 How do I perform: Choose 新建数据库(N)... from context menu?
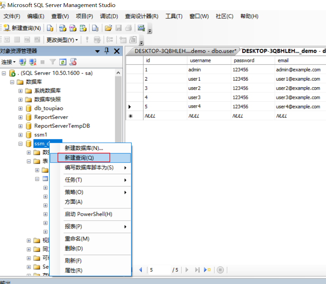tap(90, 148)
